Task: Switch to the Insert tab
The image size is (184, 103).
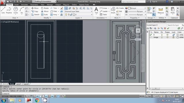Action: (16, 5)
